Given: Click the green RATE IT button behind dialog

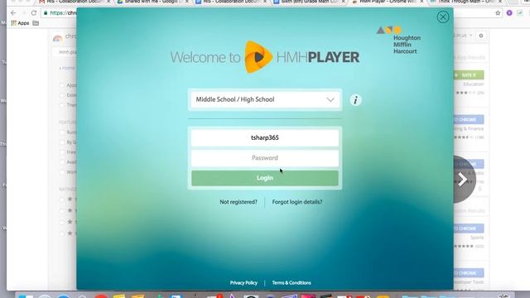Looking at the screenshot, I should pyautogui.click(x=469, y=75).
